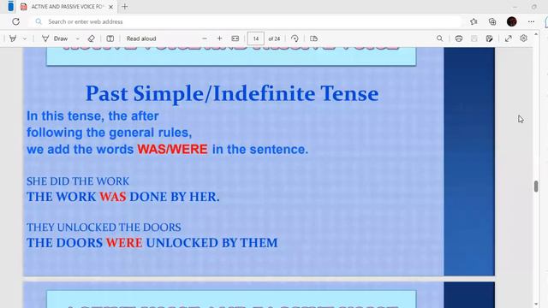Select the Draw tool
Image resolution: width=548 pixels, height=308 pixels.
55,38
